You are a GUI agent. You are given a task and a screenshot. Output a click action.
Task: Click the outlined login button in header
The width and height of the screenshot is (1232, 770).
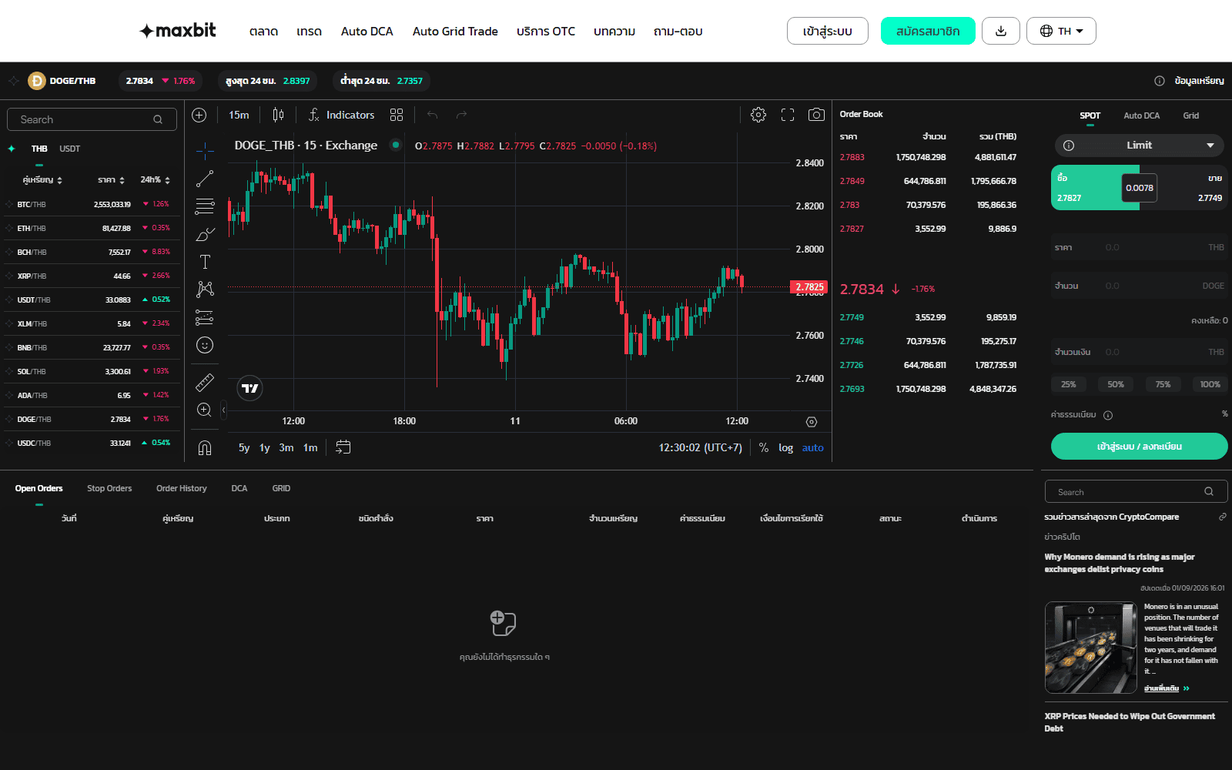(x=828, y=31)
